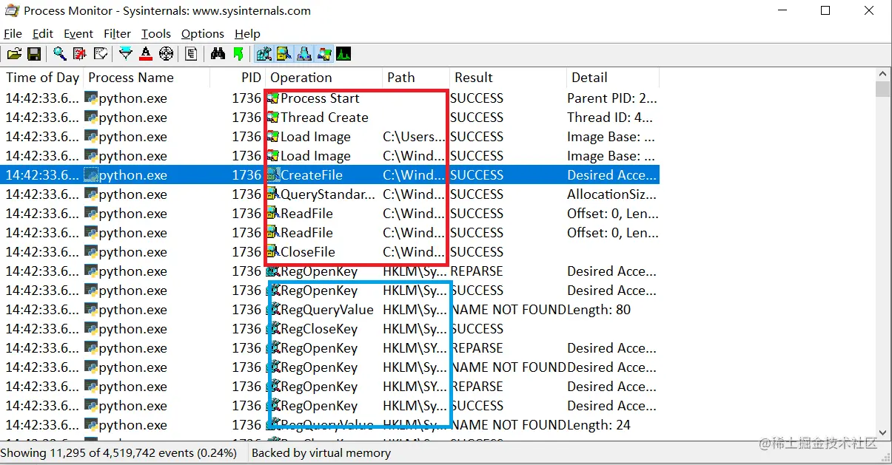Toggle Show Process and Thread Activity

[323, 54]
